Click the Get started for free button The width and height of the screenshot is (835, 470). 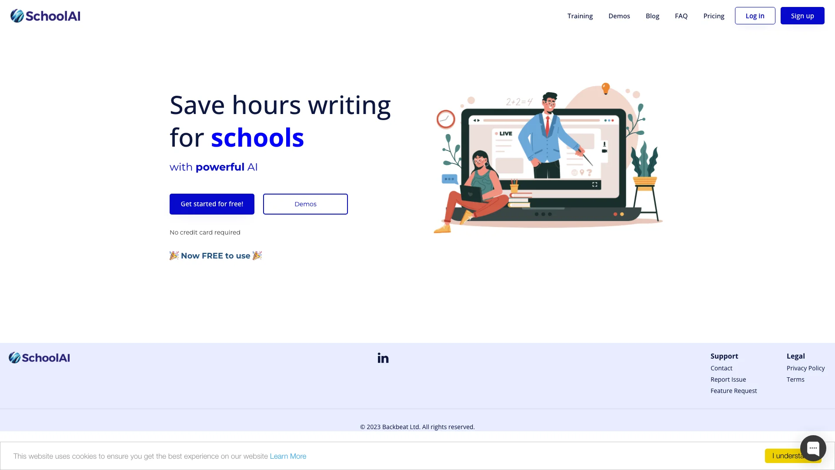212,204
